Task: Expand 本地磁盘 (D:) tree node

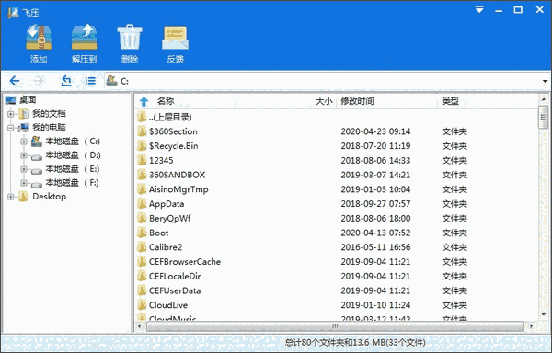Action: click(x=24, y=155)
